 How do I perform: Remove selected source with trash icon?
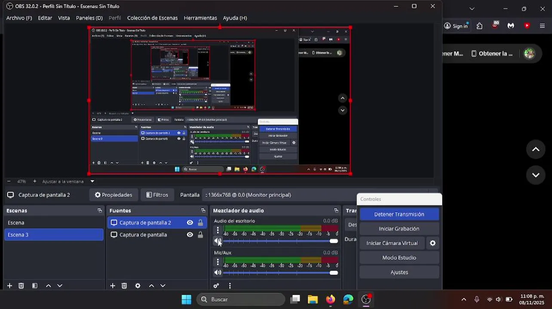pyautogui.click(x=124, y=286)
